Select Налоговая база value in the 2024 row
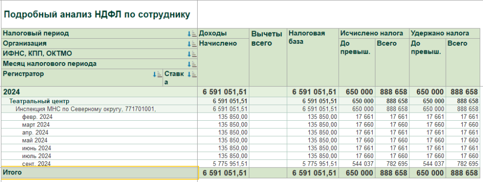 point(314,92)
